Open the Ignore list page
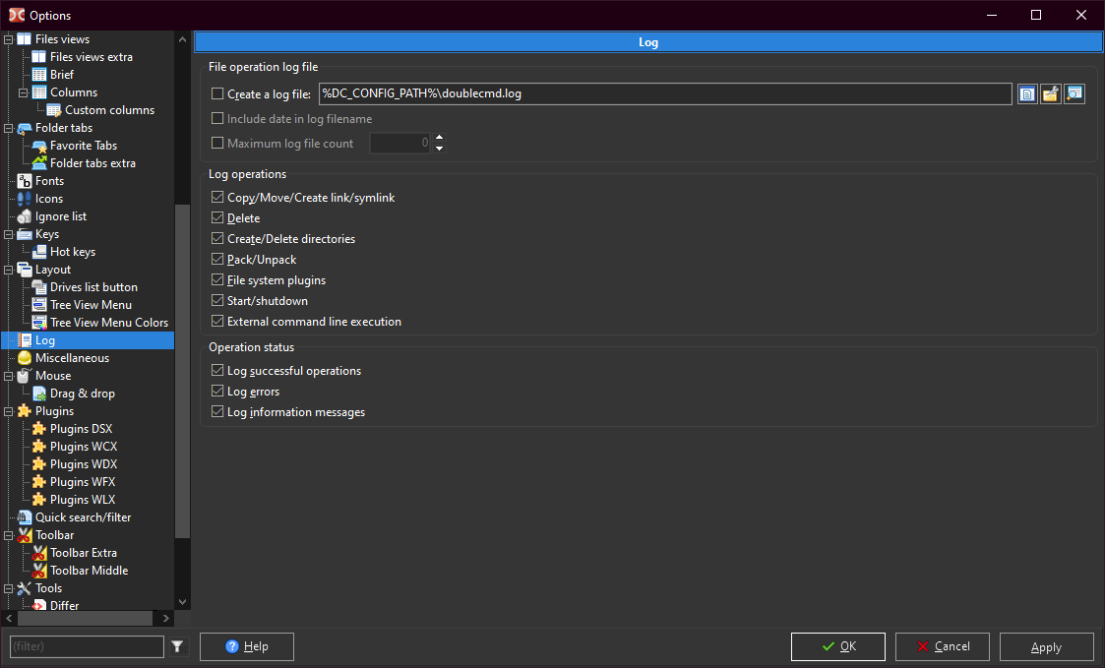The image size is (1105, 668). click(60, 216)
